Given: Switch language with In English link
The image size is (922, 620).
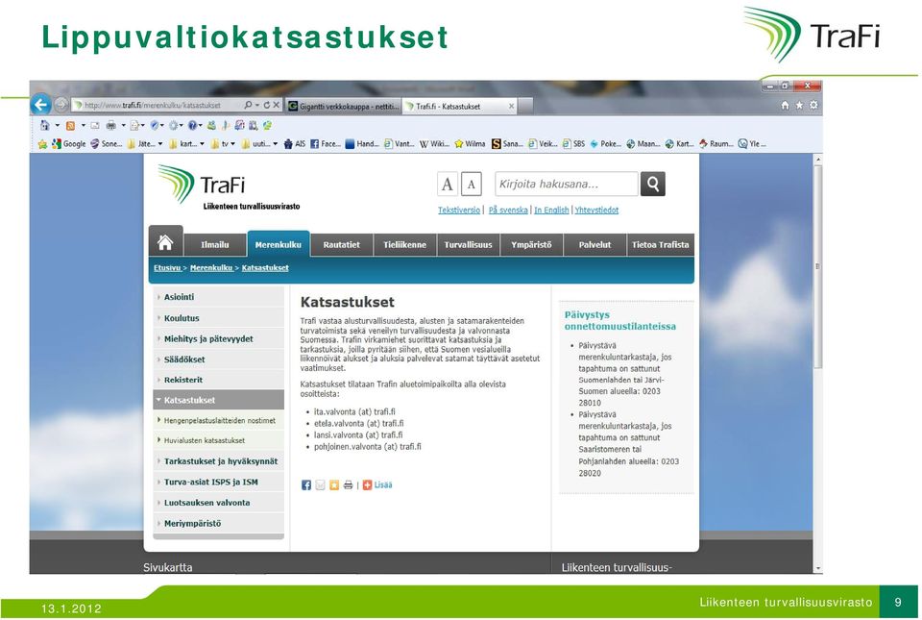Looking at the screenshot, I should point(551,210).
